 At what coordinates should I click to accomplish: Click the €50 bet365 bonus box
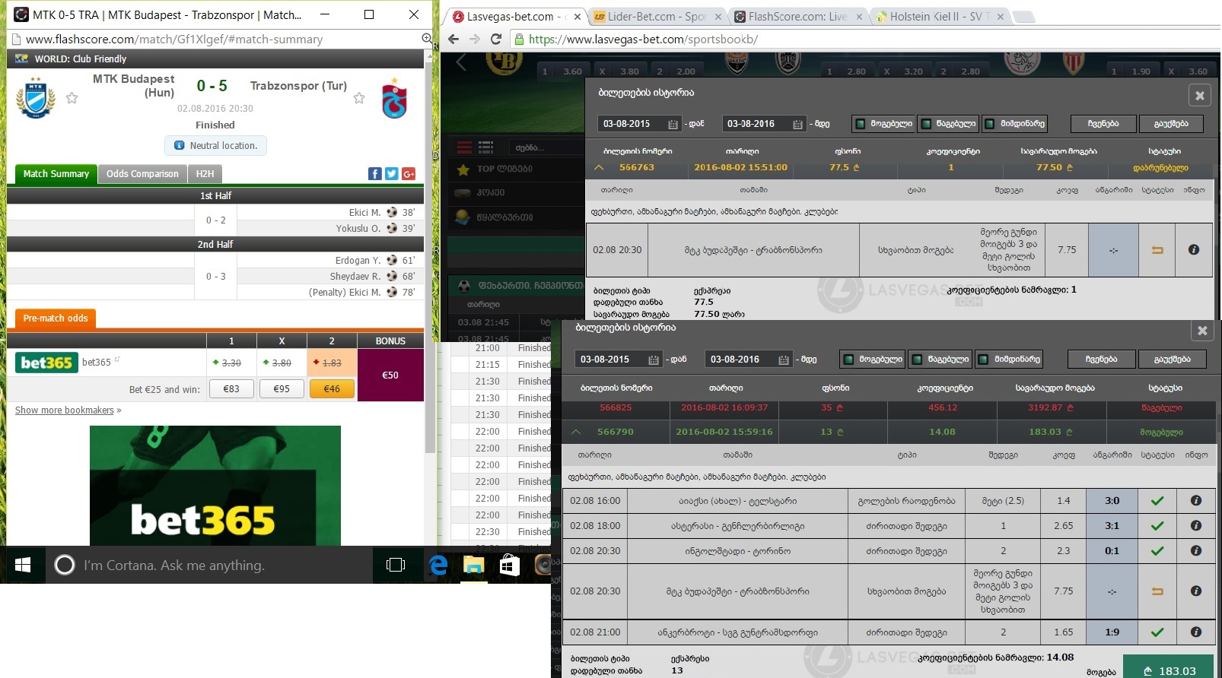(390, 375)
